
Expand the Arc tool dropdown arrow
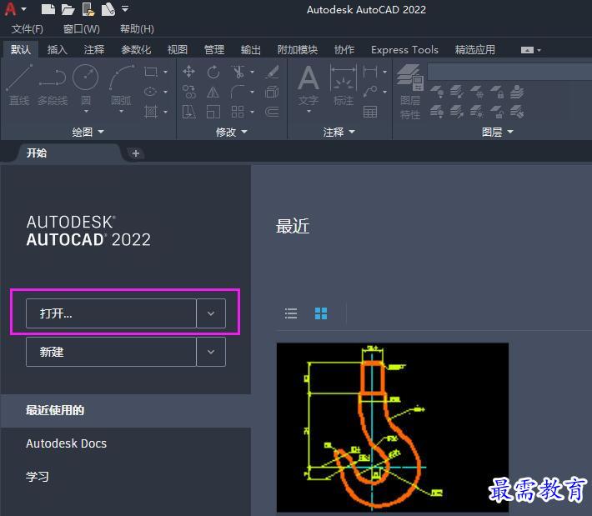[121, 112]
